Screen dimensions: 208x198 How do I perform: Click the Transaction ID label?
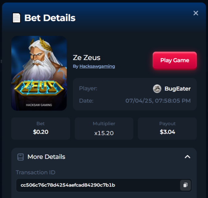click(x=35, y=172)
